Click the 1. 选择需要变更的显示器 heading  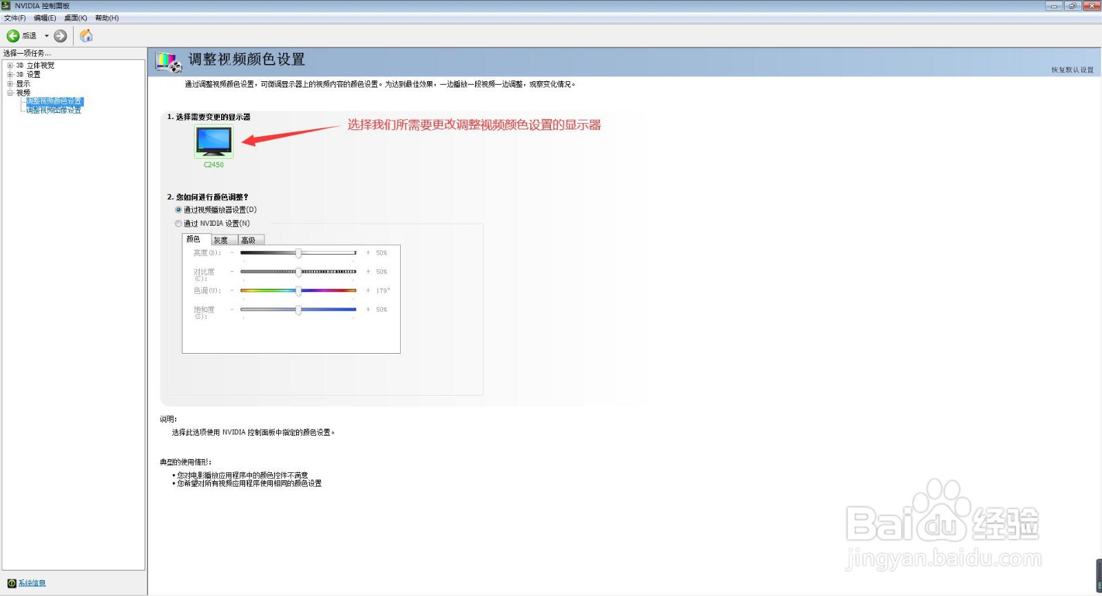click(x=209, y=117)
